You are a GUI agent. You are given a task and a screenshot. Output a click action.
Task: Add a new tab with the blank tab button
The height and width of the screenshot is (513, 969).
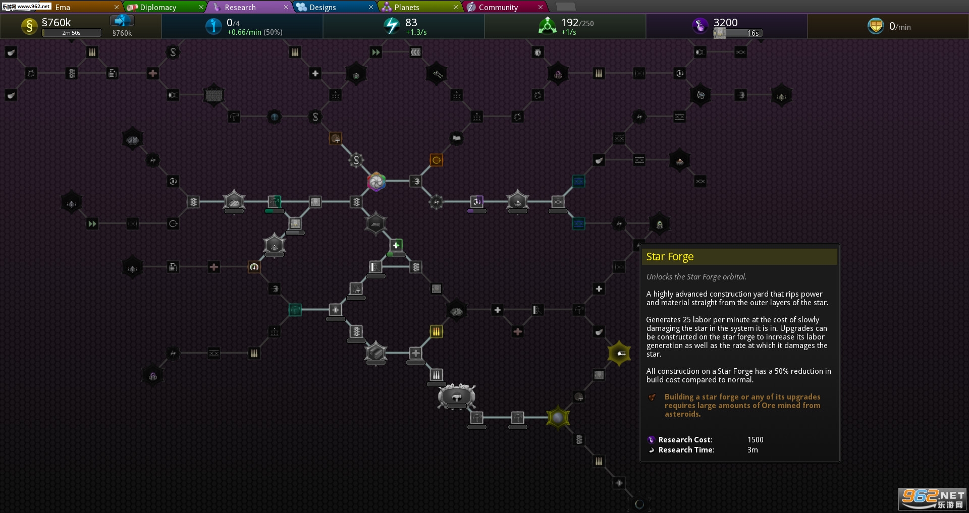pos(565,7)
